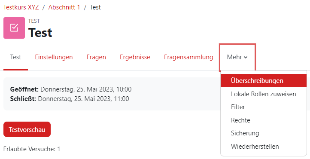Open the Einstellungen tab
310x159 pixels.
(54, 57)
